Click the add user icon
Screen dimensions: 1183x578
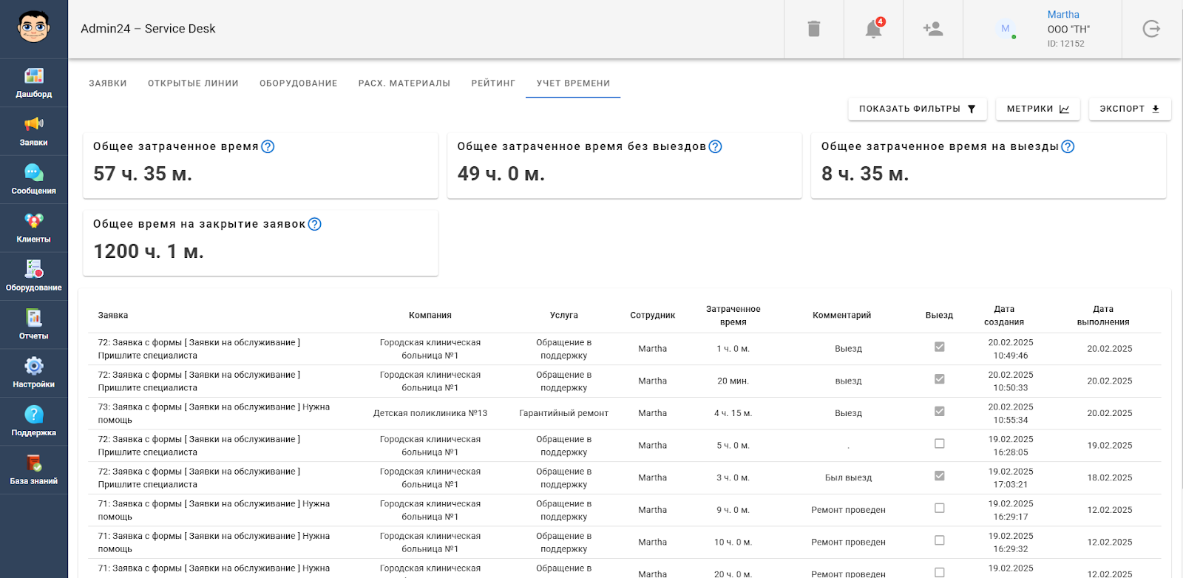[x=932, y=29]
